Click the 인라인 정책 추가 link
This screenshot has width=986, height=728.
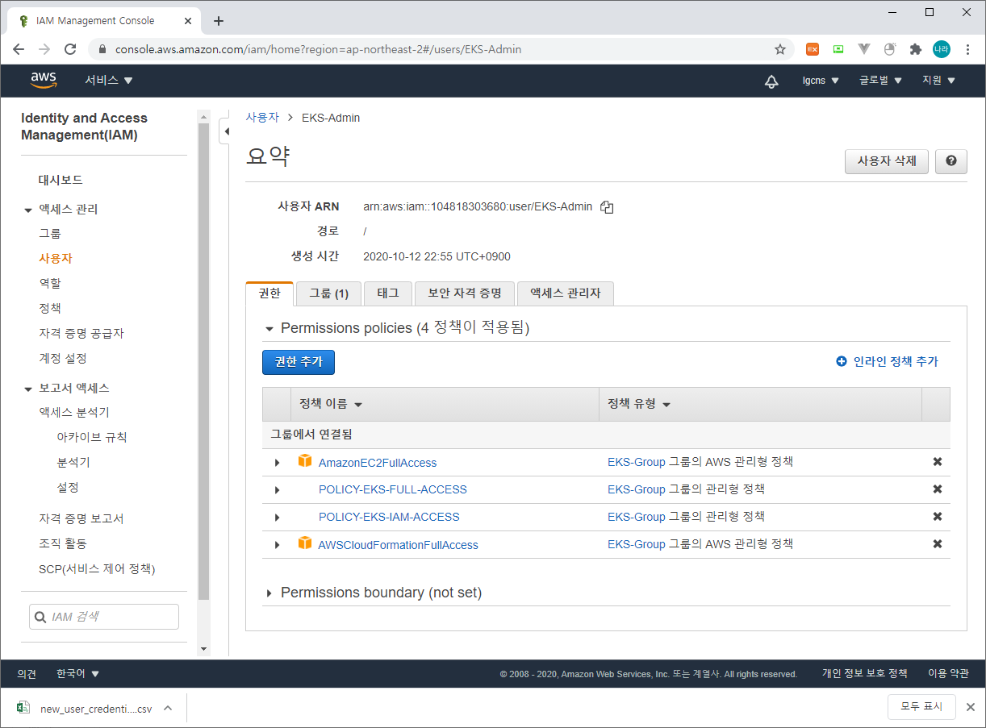(x=896, y=362)
